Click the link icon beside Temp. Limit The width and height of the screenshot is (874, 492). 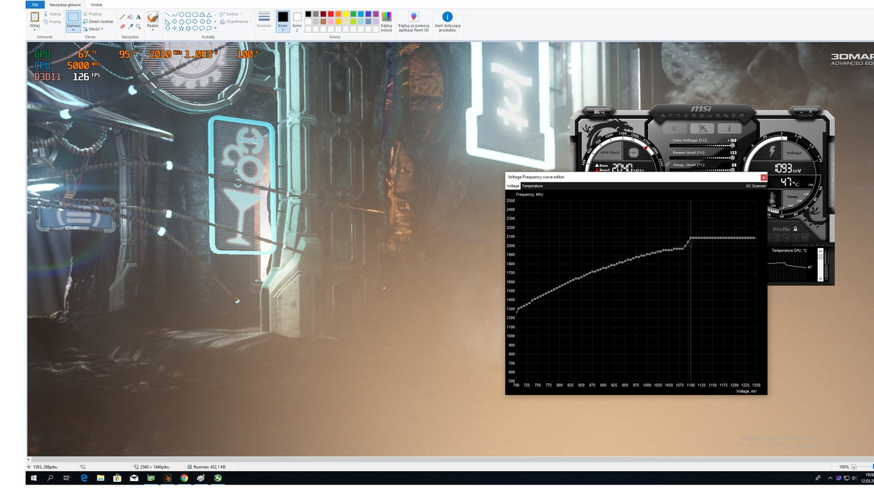pos(667,164)
